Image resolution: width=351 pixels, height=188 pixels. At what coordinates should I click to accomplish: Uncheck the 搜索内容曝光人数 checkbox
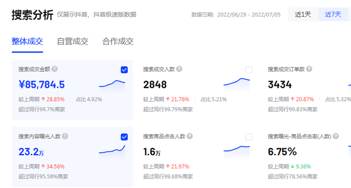pos(124,137)
